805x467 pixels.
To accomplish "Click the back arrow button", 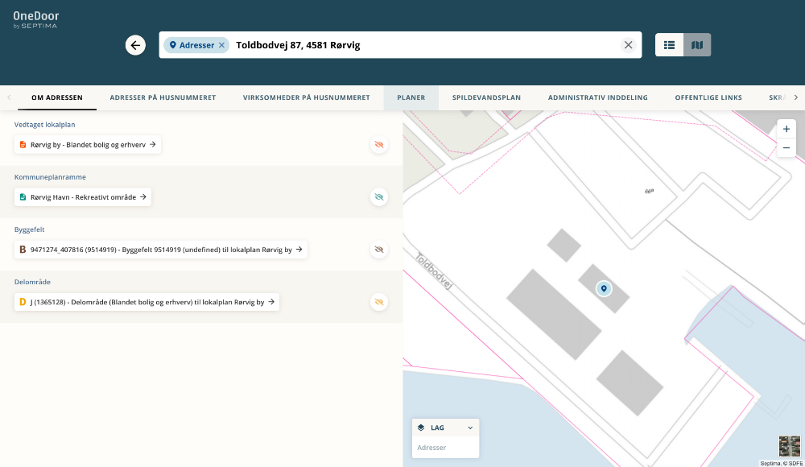I will point(135,45).
